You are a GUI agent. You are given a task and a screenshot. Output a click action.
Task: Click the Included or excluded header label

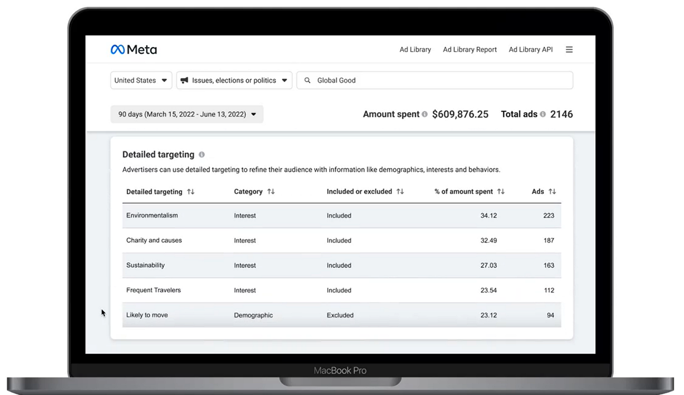[360, 192]
